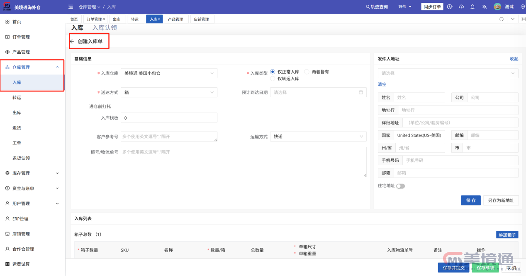Collapse the 仓库管理 sidebar group
The height and width of the screenshot is (276, 526).
tap(57, 67)
